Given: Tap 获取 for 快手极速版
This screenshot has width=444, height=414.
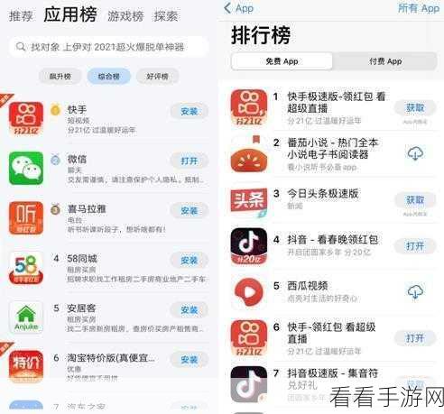Looking at the screenshot, I should tap(415, 107).
